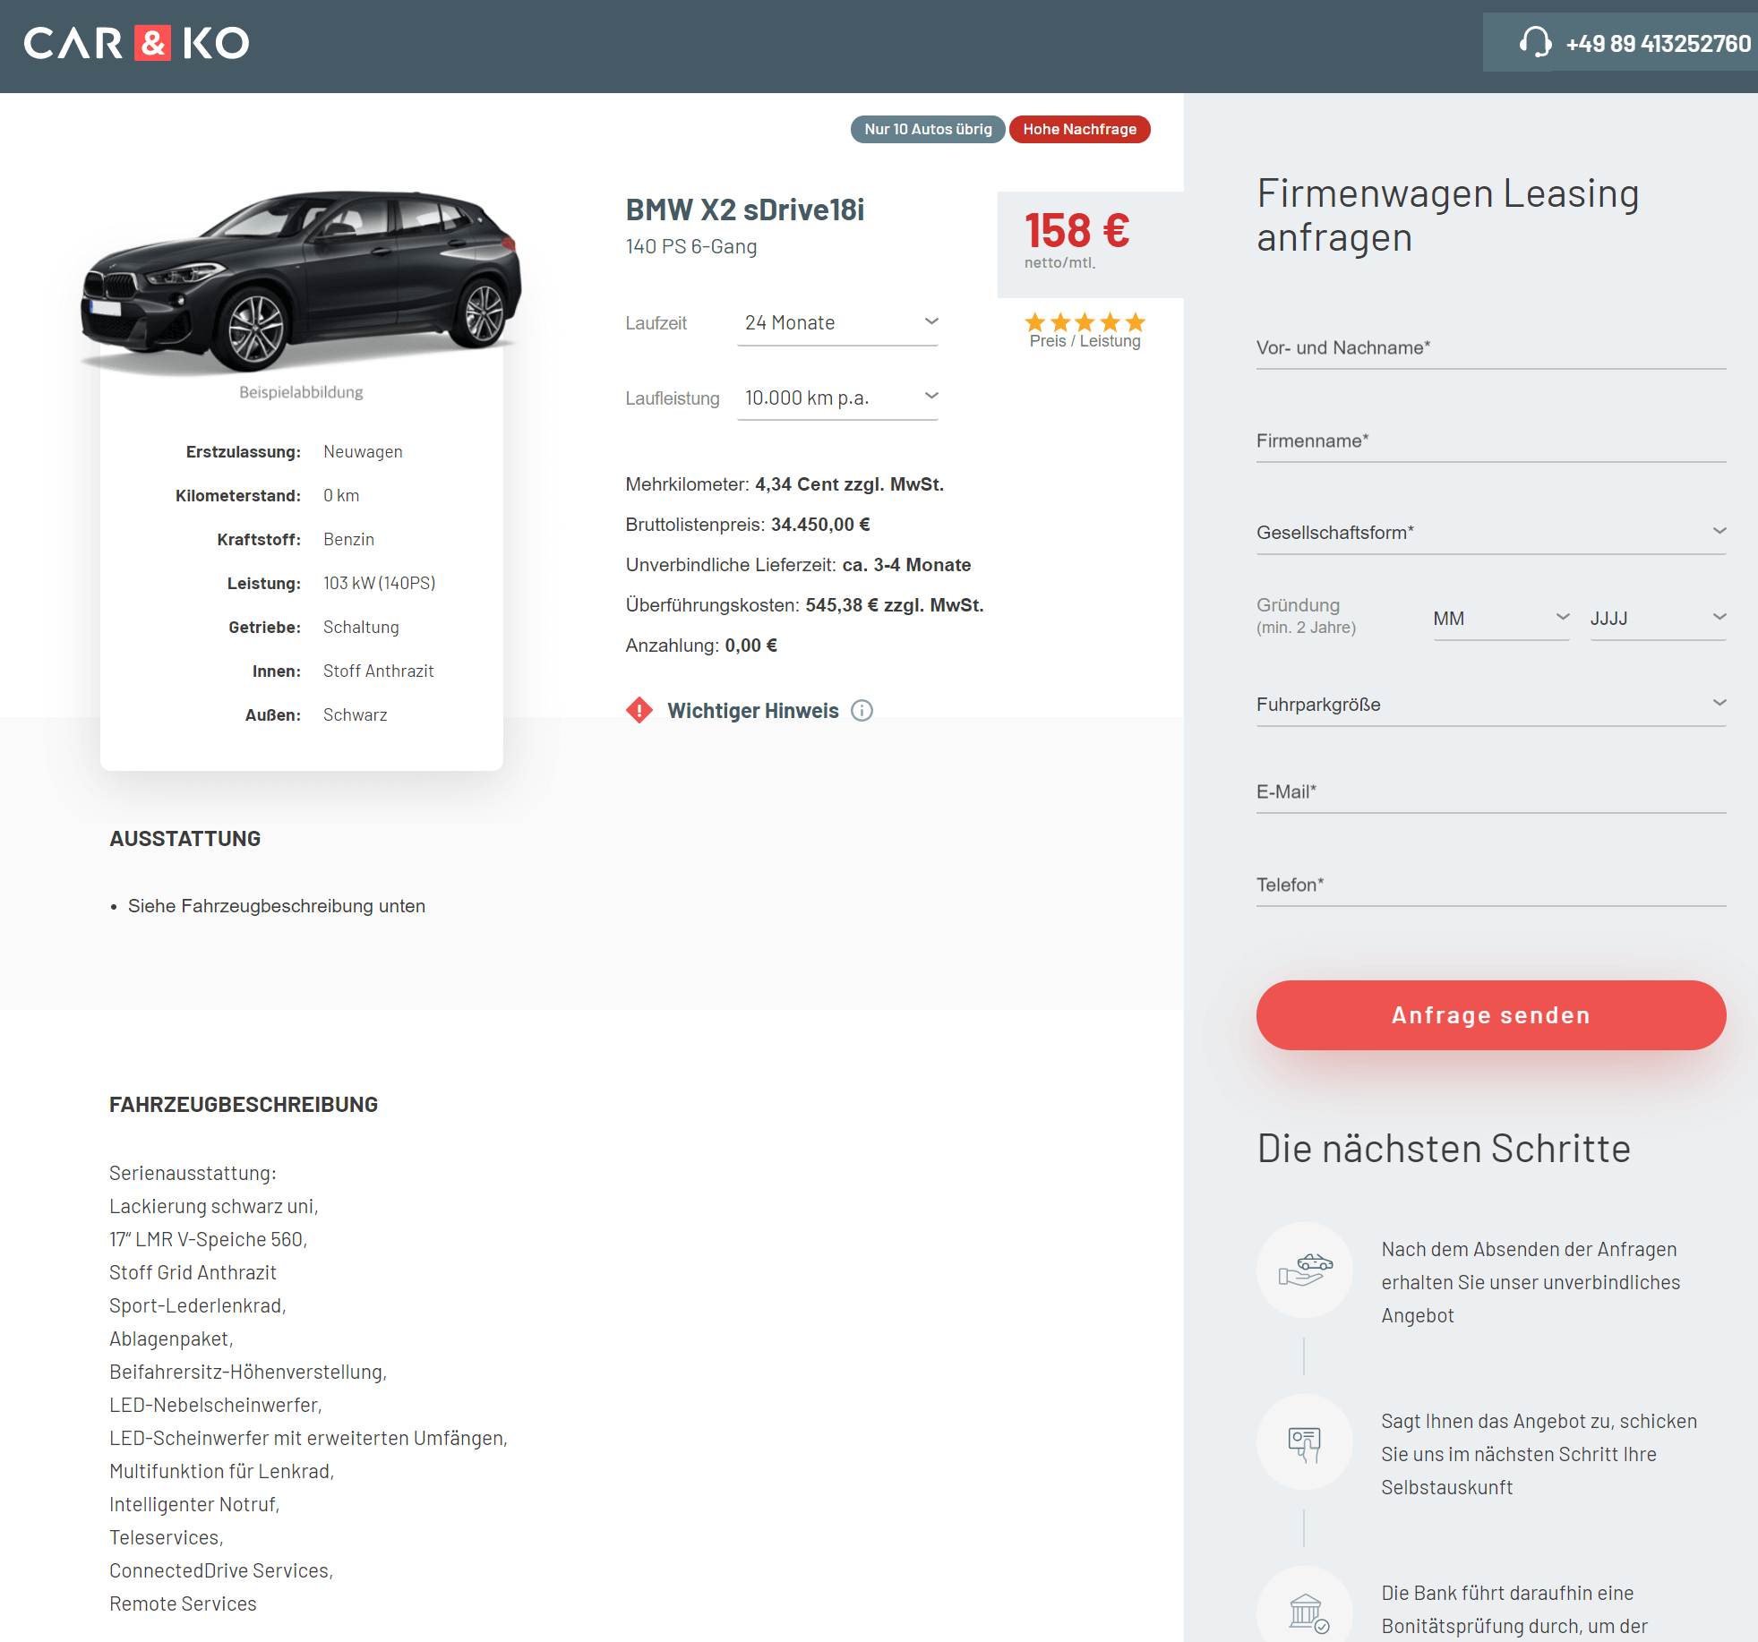Screen dimensions: 1758x1642
Task: Click the Vor- und Nachname field
Action: click(1491, 348)
